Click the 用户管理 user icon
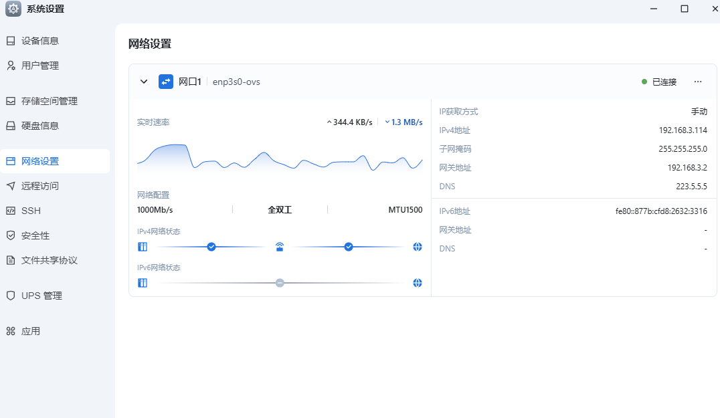Viewport: 720px width, 418px height. (11, 66)
